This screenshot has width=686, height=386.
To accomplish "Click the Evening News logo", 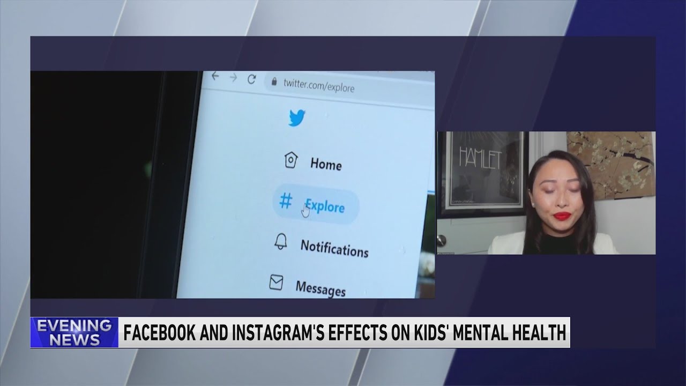I will [74, 332].
